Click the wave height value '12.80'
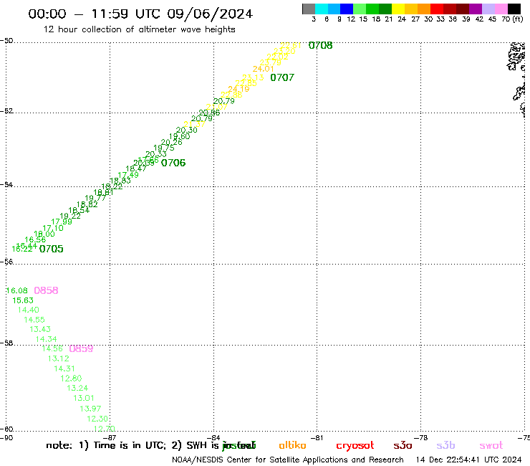Screen dimensions: 530x466 (x=71, y=379)
